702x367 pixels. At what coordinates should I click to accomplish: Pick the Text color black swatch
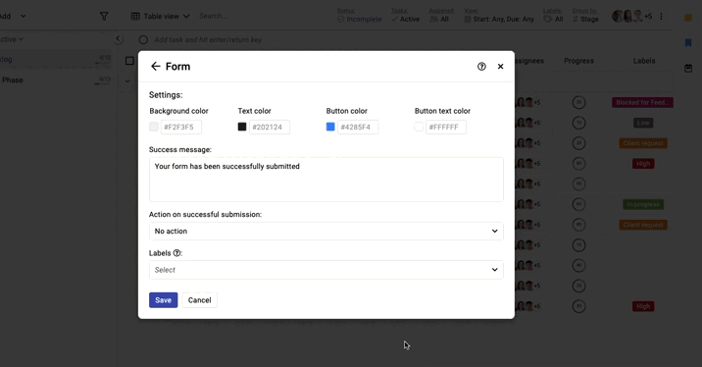[242, 127]
